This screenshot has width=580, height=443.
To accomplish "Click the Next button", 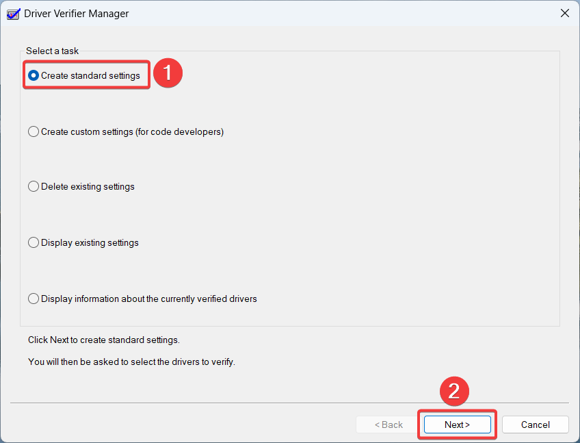I will click(x=457, y=425).
